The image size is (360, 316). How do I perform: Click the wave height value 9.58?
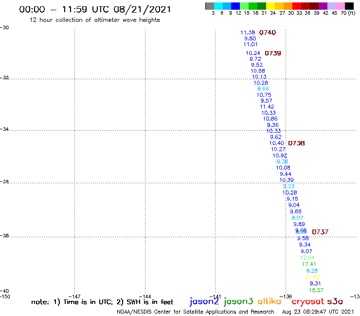click(303, 238)
